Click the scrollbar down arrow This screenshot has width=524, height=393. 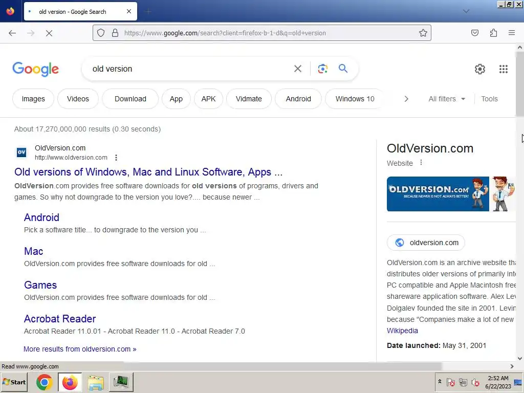(x=520, y=358)
